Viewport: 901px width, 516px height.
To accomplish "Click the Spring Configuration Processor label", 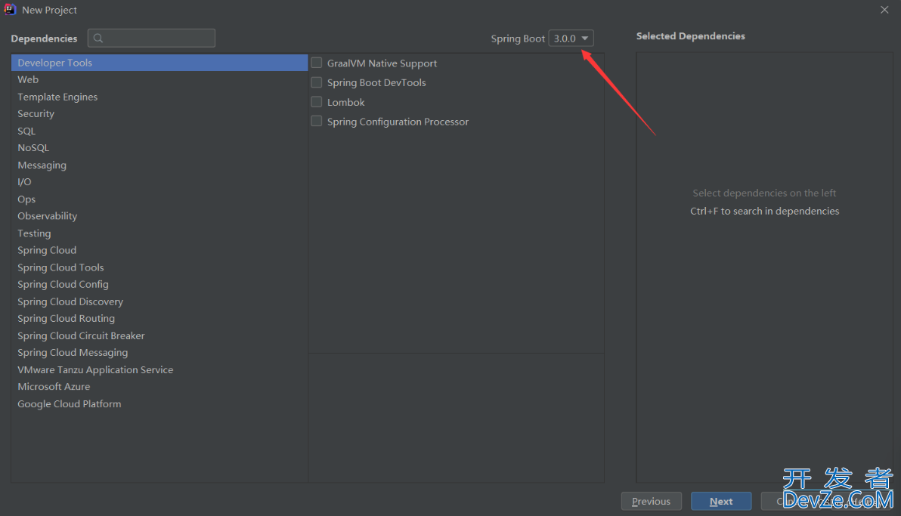I will (x=398, y=122).
